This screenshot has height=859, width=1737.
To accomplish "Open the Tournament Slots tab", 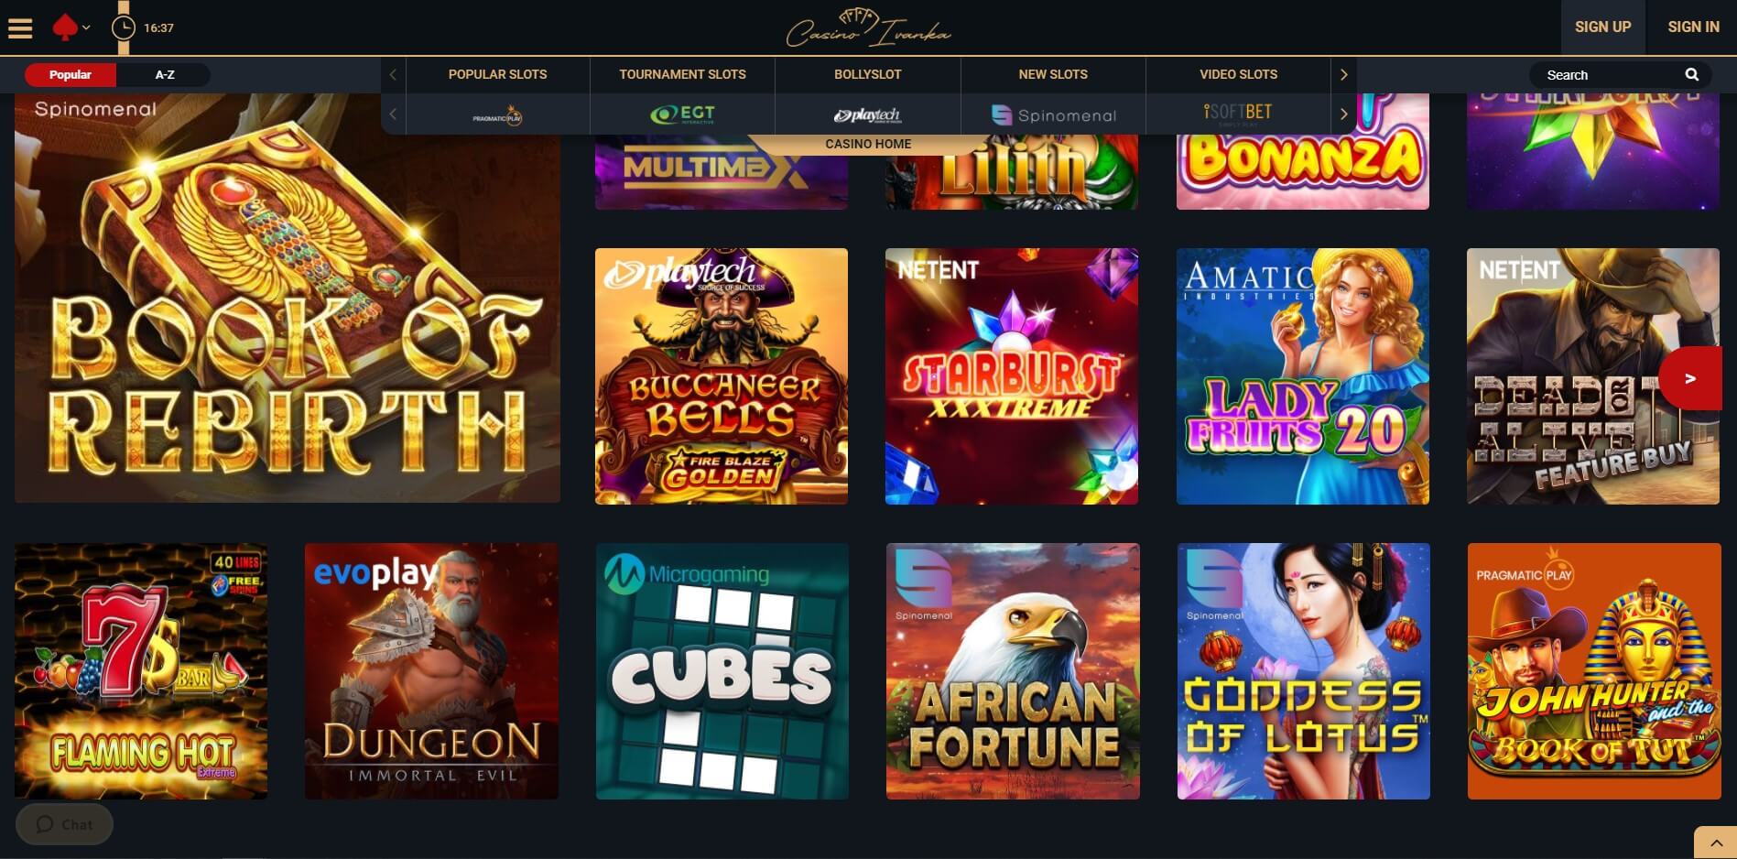I will 682,74.
